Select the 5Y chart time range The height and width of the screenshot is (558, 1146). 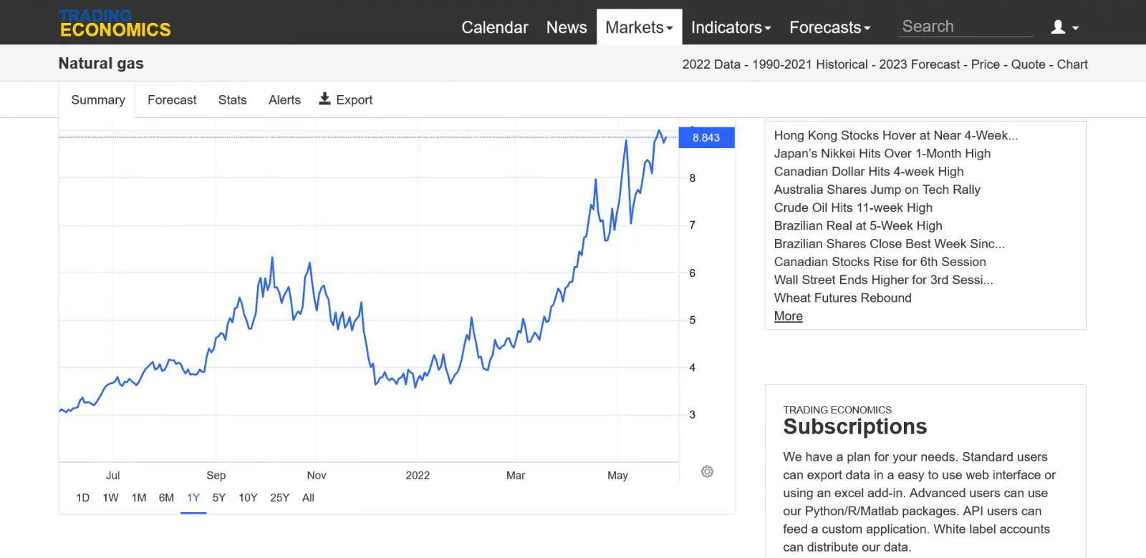[x=219, y=498]
